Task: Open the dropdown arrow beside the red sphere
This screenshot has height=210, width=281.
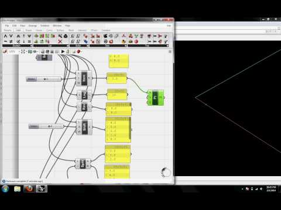Action: coord(81,52)
